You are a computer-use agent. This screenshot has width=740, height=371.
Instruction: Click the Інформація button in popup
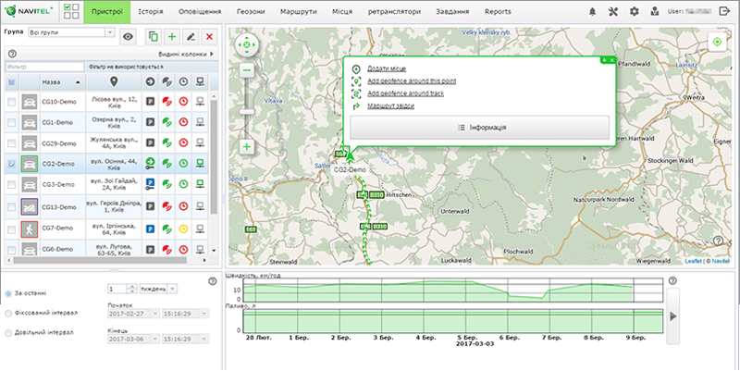(x=479, y=127)
